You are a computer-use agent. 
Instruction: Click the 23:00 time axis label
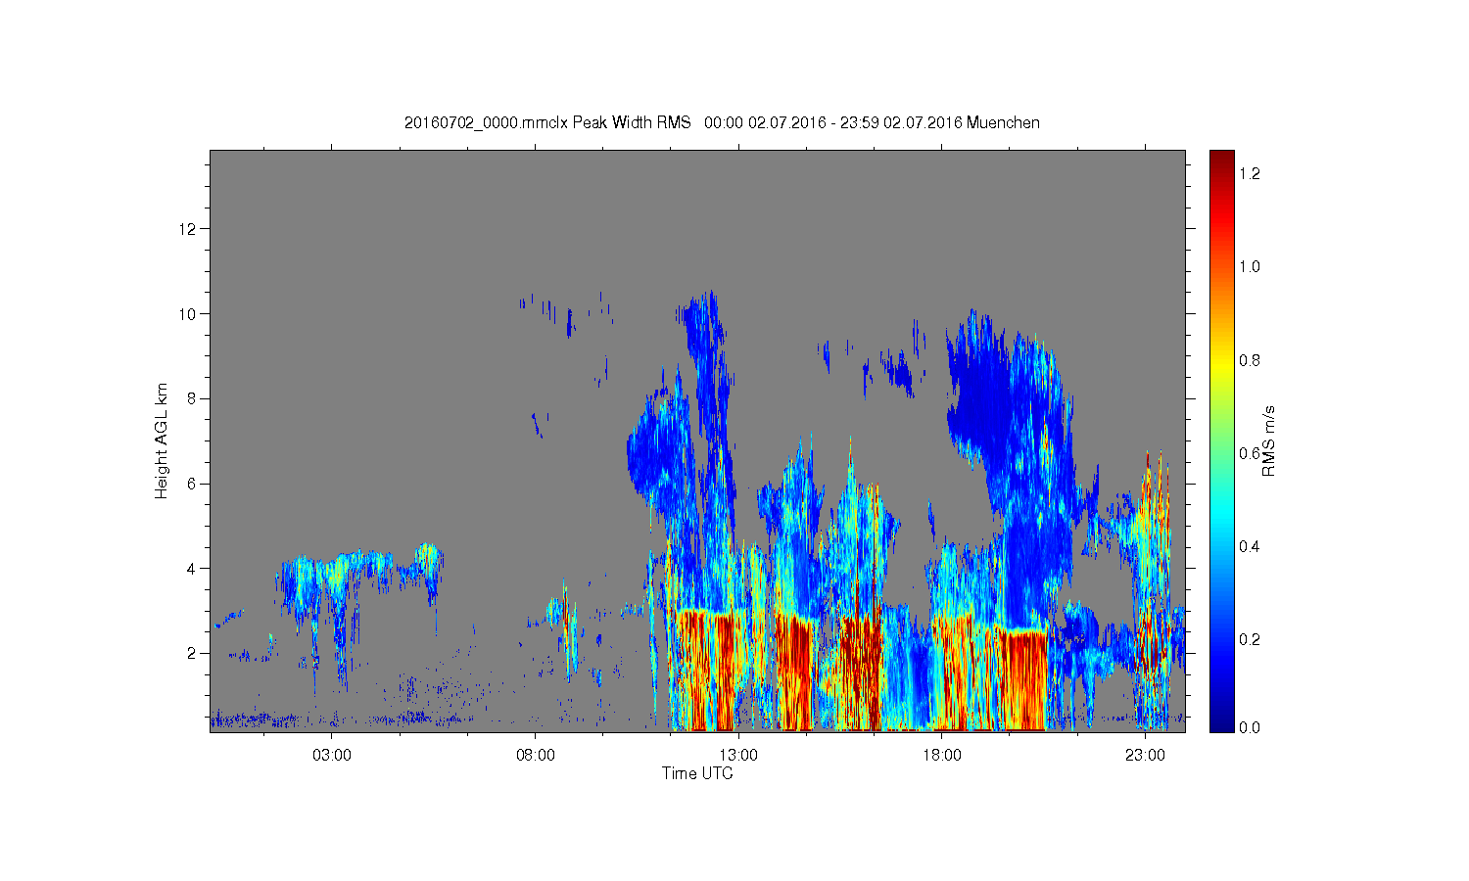click(x=1145, y=755)
